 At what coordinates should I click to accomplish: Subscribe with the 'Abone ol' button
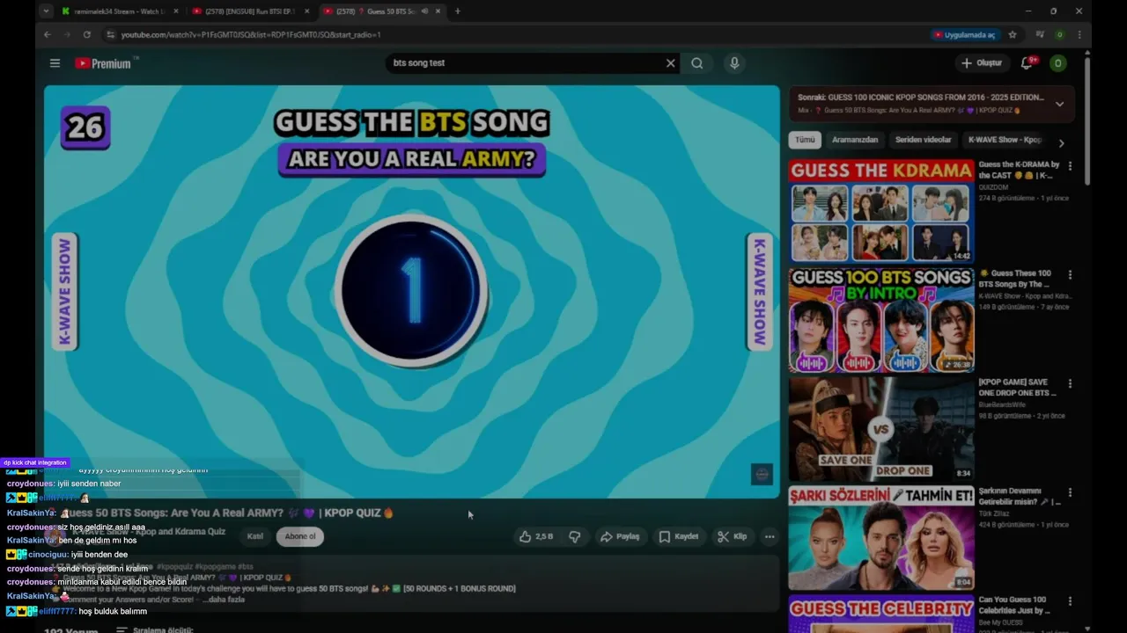pyautogui.click(x=299, y=536)
